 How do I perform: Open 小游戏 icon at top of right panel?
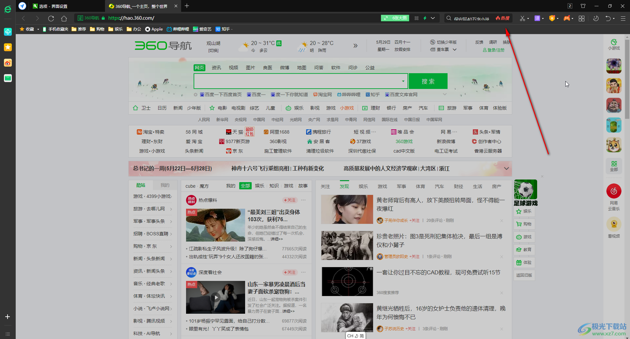tap(614, 44)
